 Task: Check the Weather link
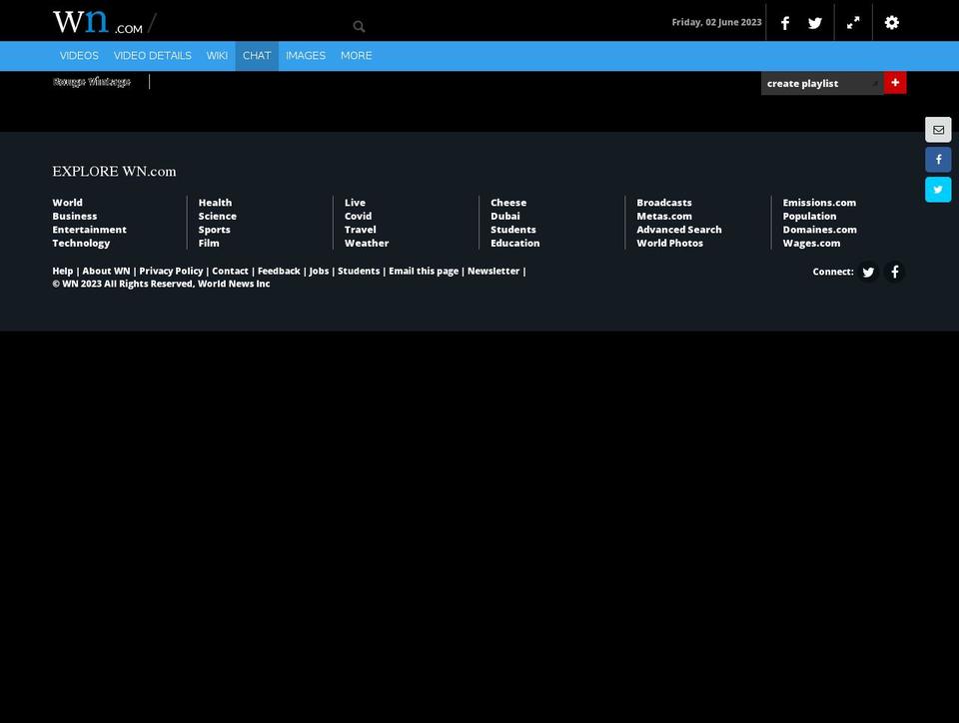[367, 243]
